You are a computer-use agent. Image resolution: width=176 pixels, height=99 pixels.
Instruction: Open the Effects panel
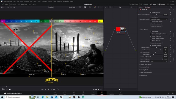tap(162, 4)
